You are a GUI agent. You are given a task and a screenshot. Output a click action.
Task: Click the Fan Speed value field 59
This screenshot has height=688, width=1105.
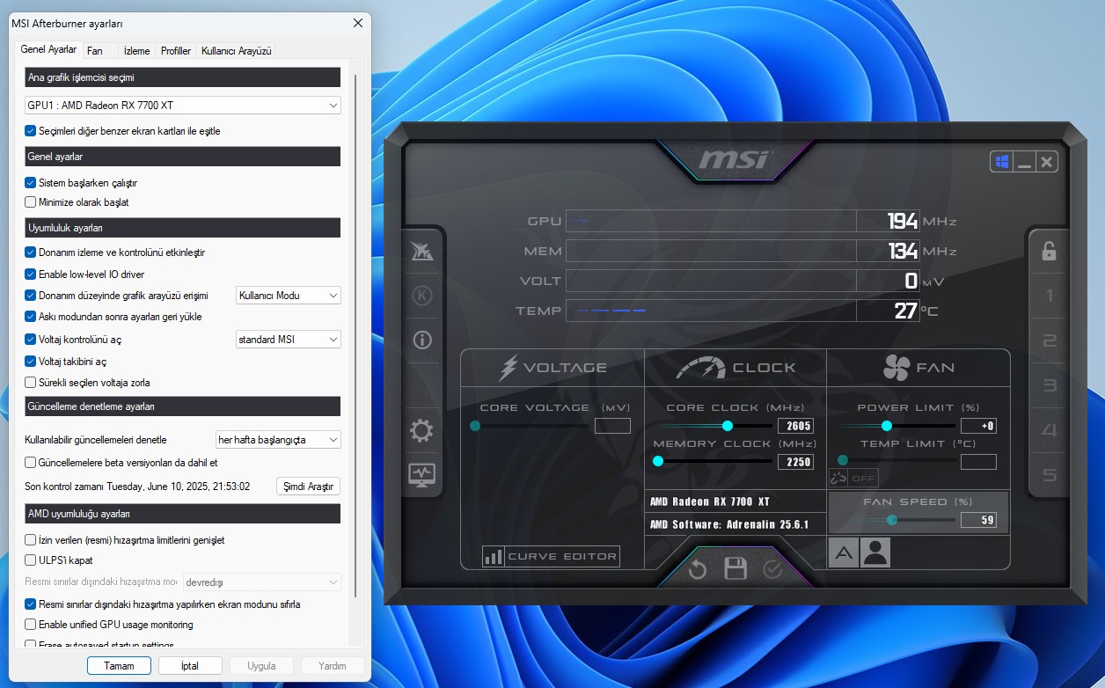(978, 520)
